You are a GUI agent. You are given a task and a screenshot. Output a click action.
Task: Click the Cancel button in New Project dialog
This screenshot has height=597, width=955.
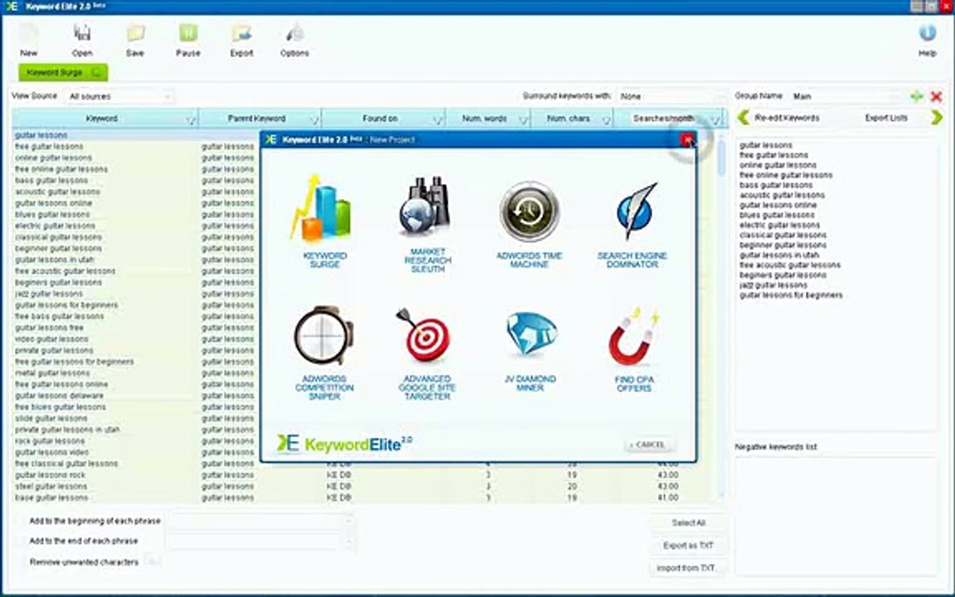tap(648, 444)
